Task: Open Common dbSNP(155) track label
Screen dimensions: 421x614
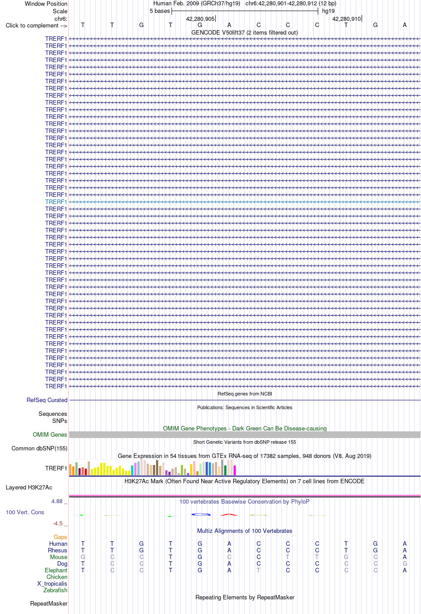Action: [39, 448]
